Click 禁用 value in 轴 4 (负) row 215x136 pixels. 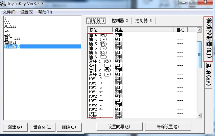pos(119,35)
